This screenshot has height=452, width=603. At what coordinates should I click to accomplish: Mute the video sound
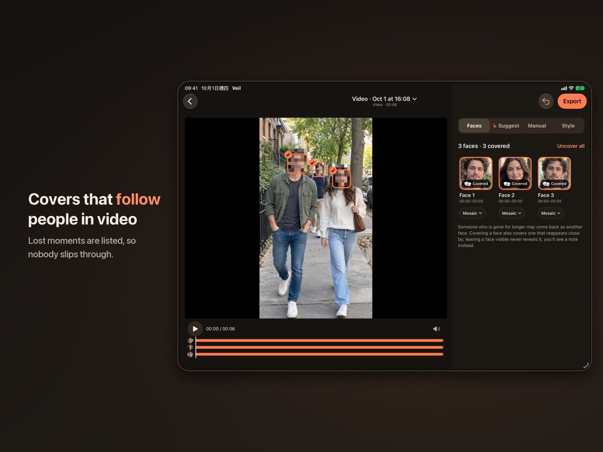[x=437, y=329]
